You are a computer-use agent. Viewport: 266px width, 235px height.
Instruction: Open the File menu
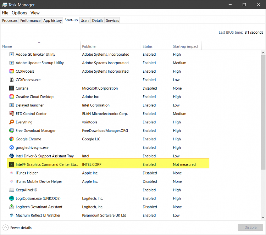click(x=5, y=13)
